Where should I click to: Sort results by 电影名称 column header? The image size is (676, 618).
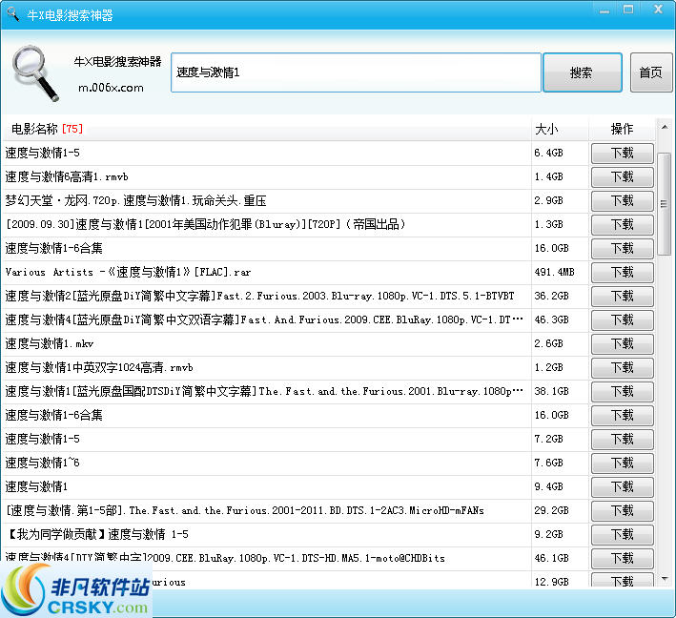(267, 129)
